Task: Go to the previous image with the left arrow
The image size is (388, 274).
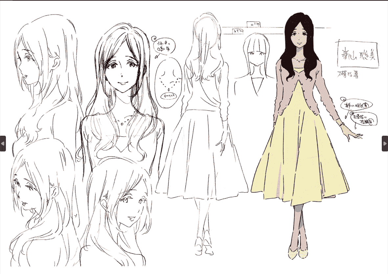Action: point(3,143)
